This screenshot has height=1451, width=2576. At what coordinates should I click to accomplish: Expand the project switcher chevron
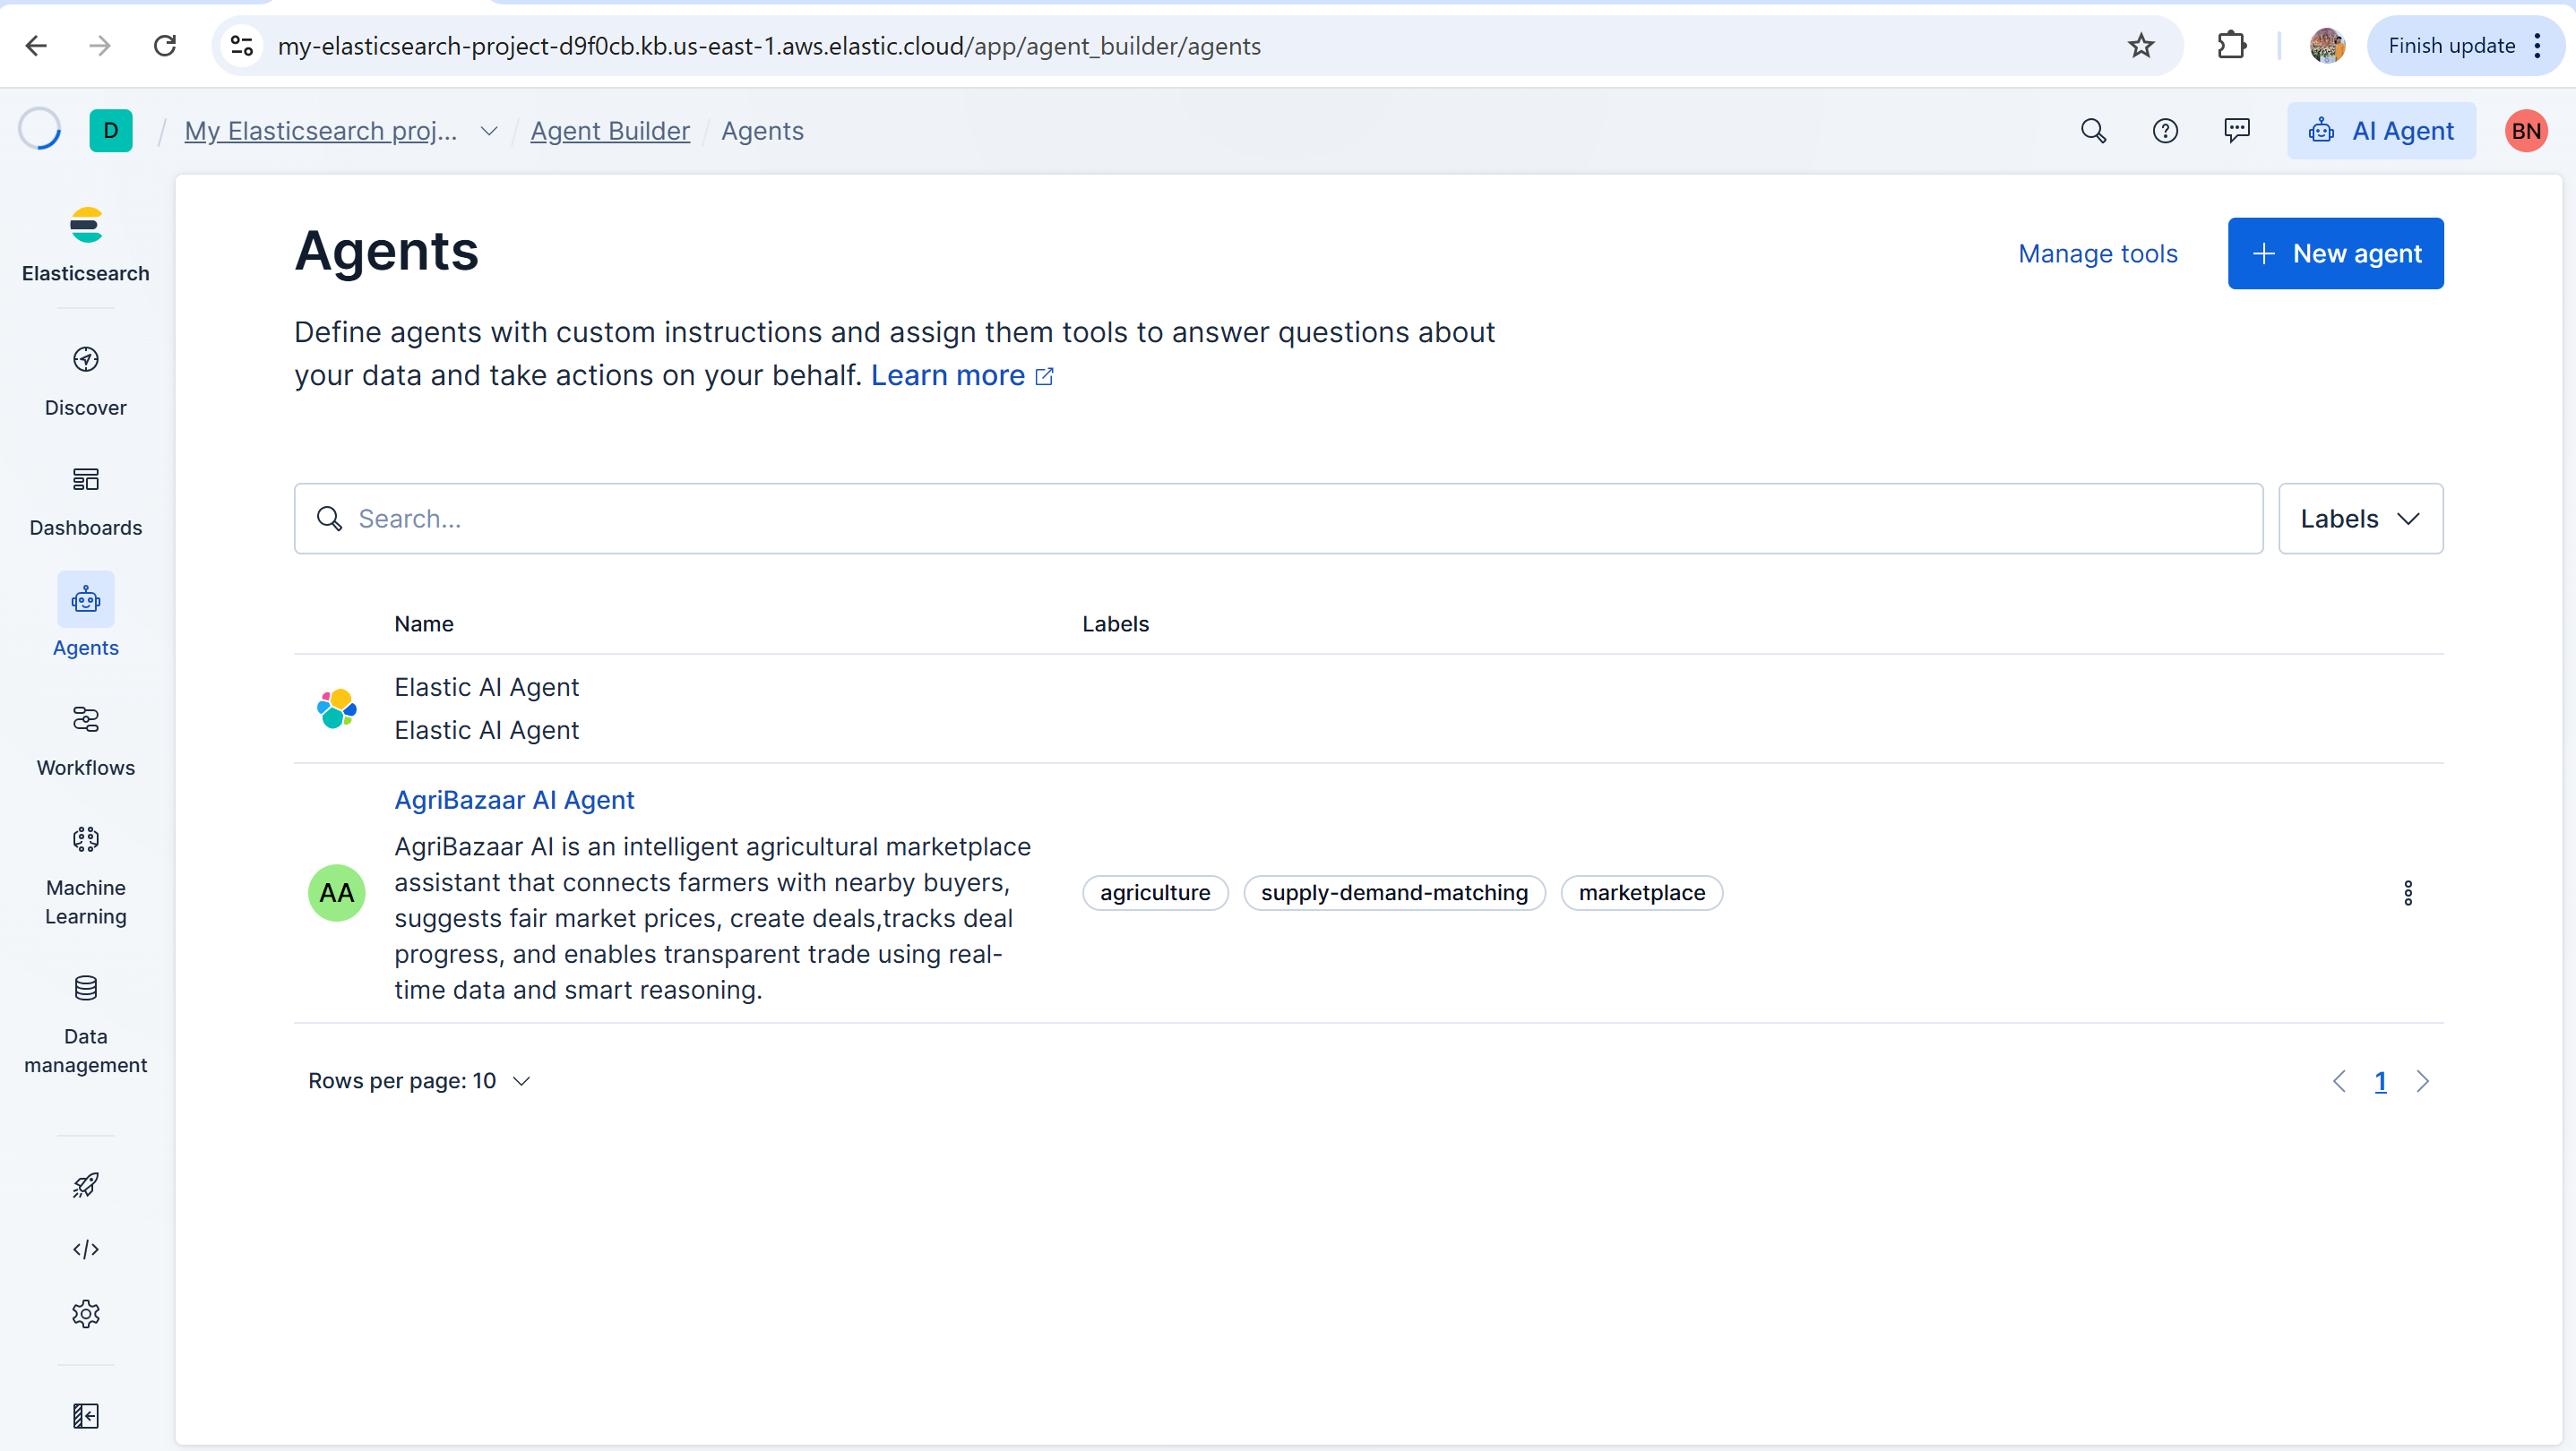pyautogui.click(x=489, y=131)
